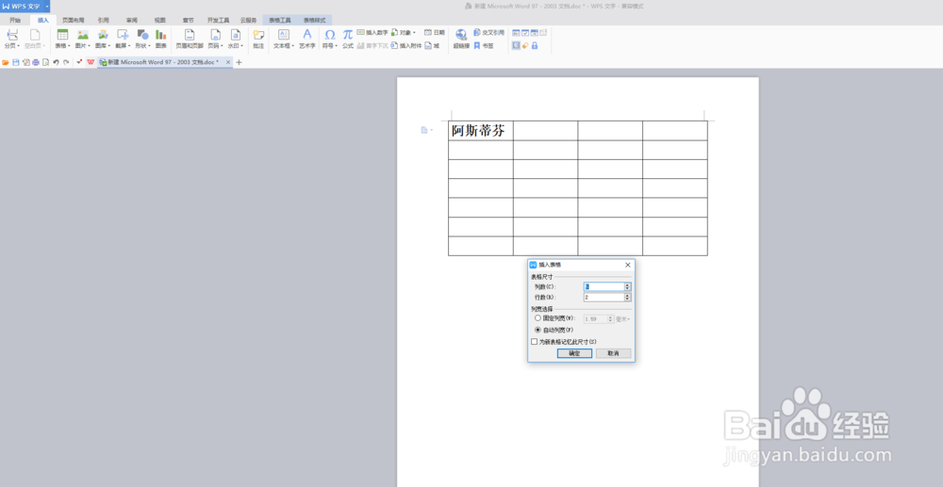Click the red WPS home icon
Screen dimensions: 943x487
[91, 62]
